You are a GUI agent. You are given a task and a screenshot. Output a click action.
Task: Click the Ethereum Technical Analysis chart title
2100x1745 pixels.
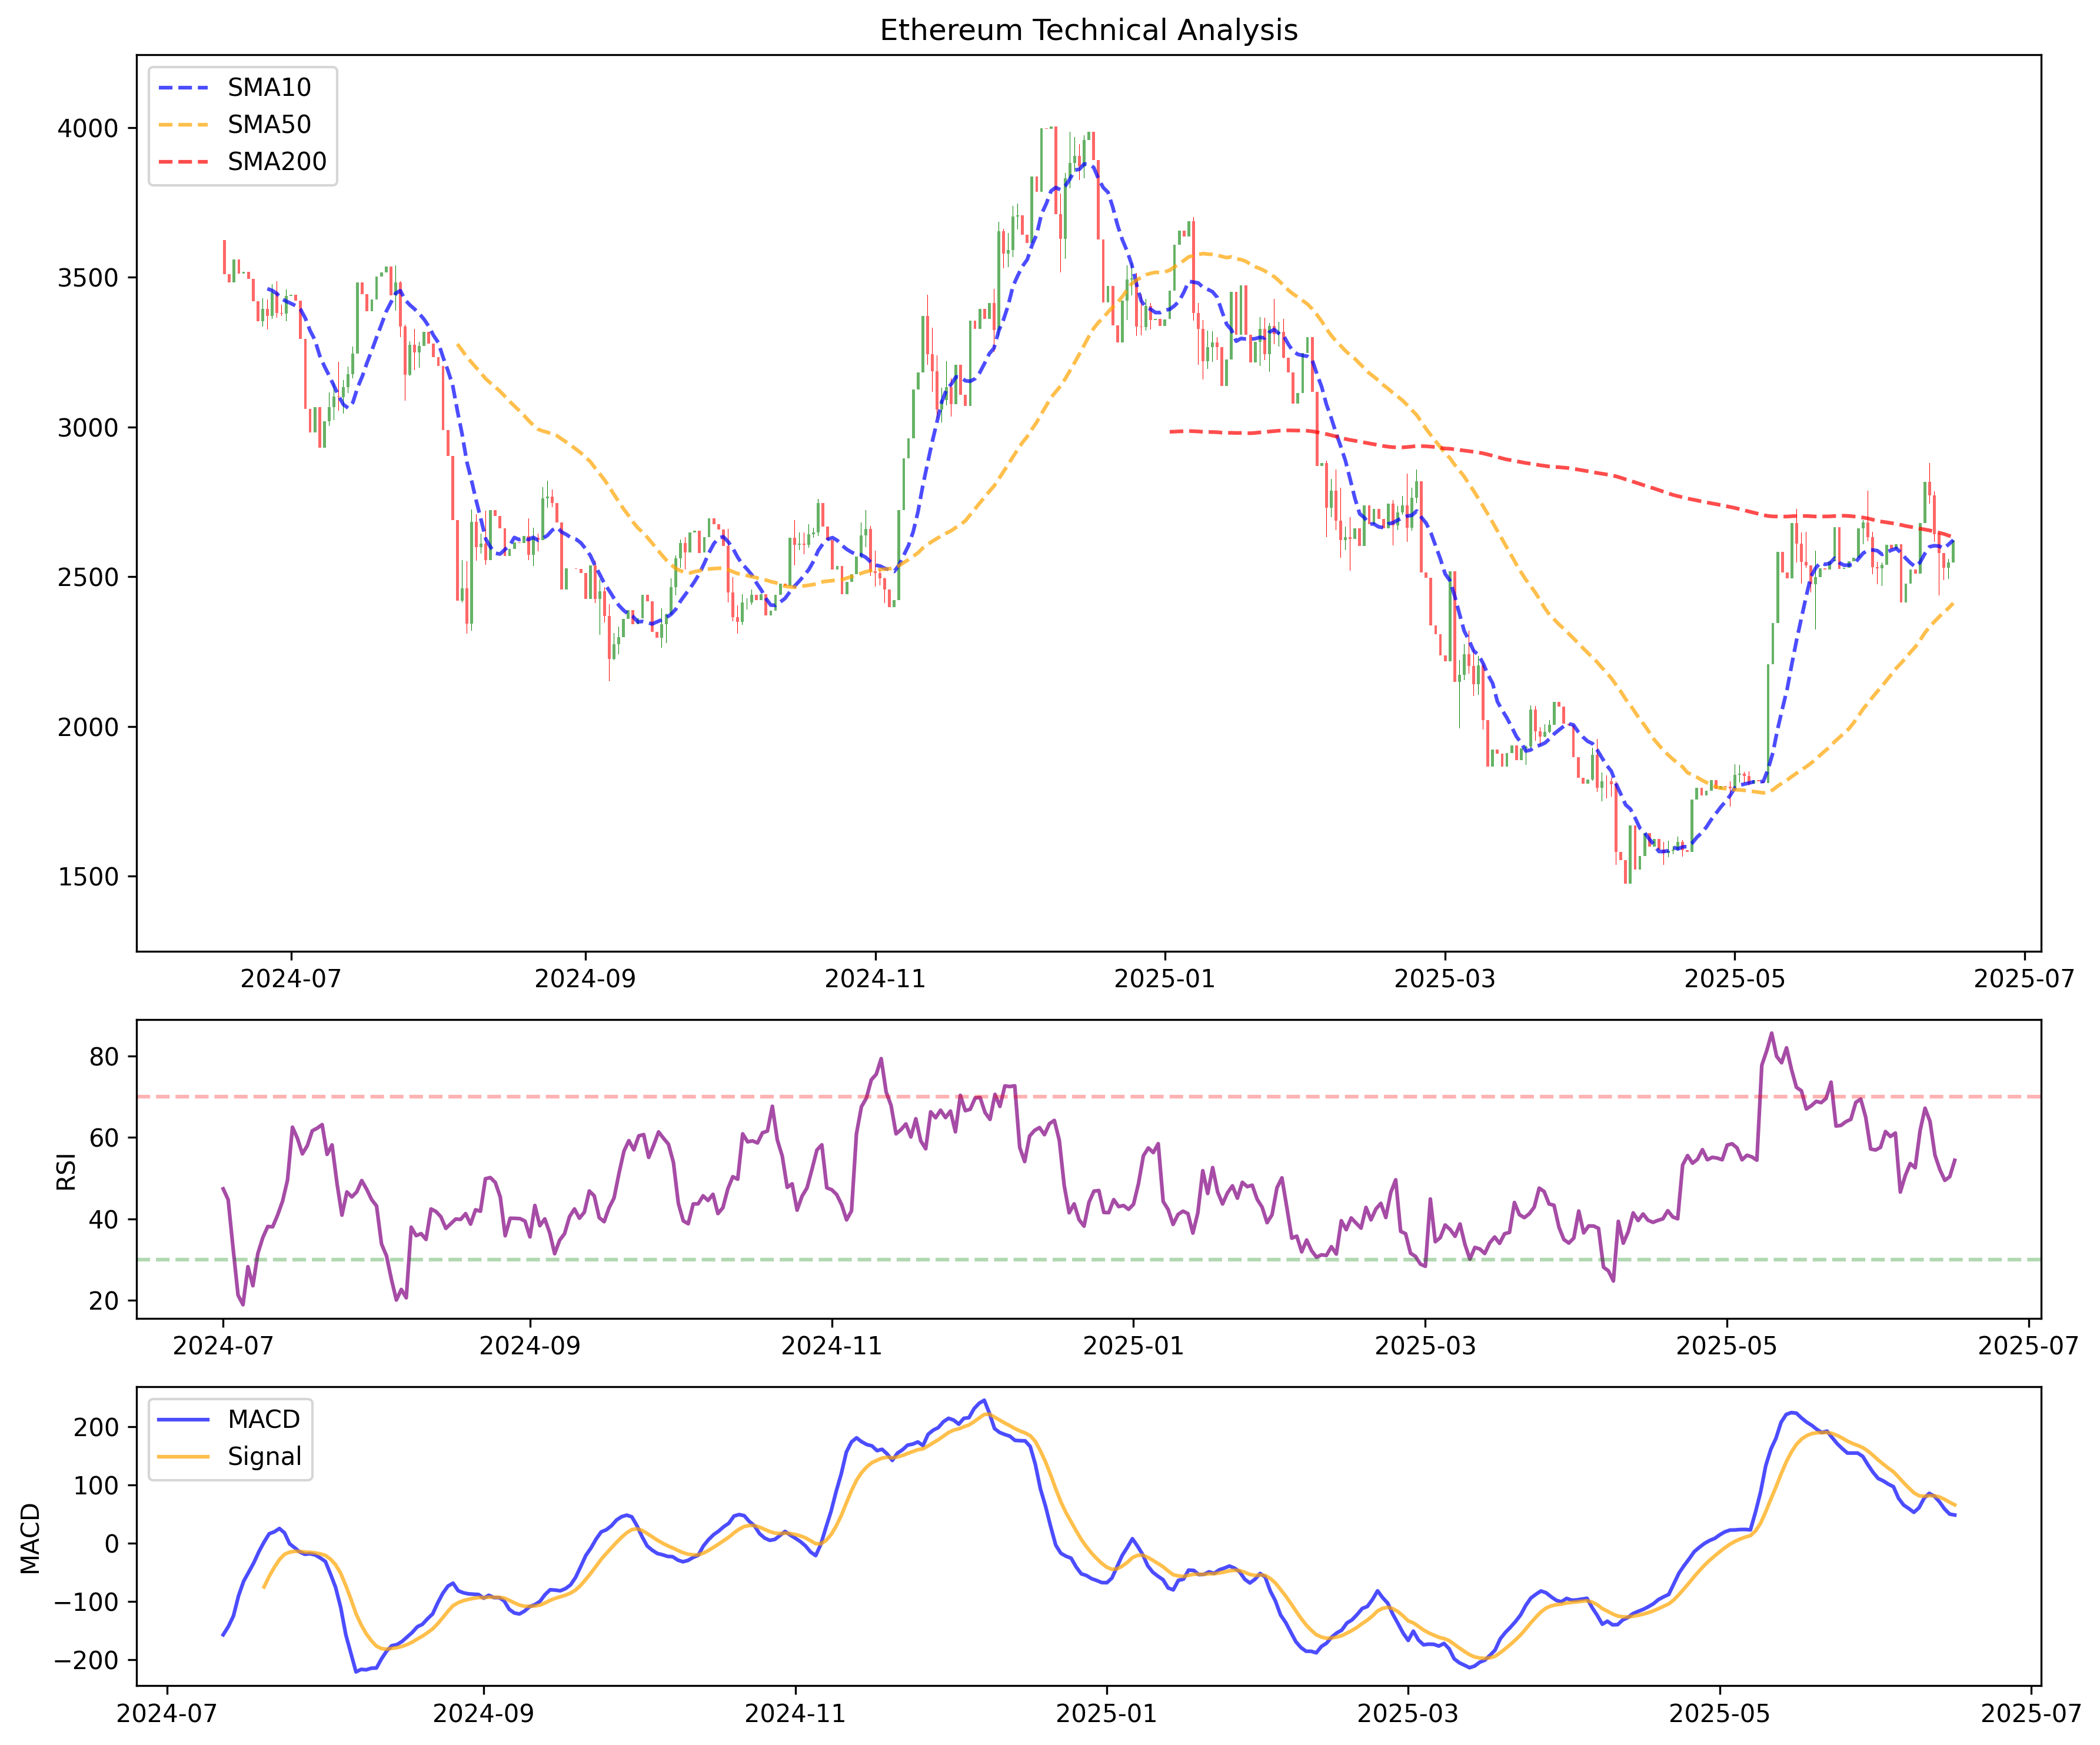point(1088,30)
